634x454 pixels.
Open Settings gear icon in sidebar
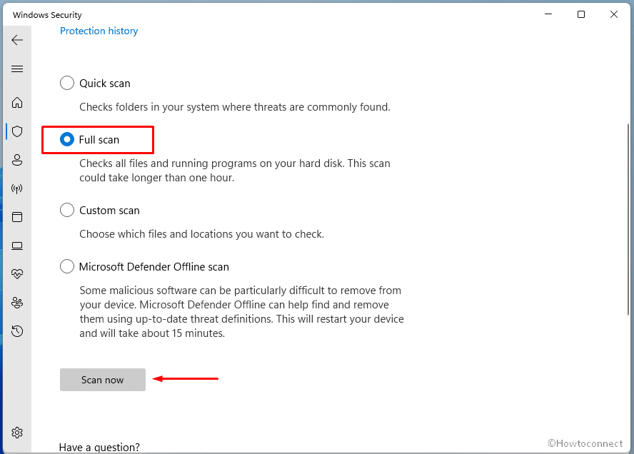[x=17, y=433]
